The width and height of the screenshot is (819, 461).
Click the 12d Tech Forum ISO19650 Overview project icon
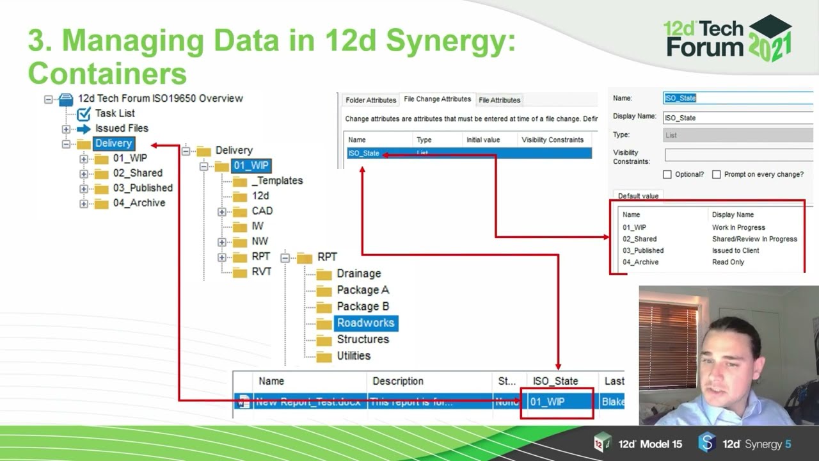pyautogui.click(x=66, y=99)
